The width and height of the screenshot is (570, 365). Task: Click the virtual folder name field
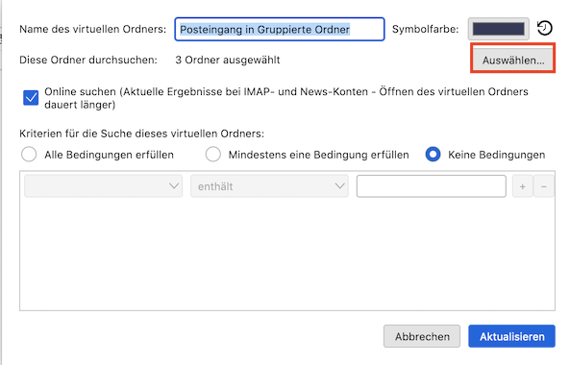[x=279, y=29]
